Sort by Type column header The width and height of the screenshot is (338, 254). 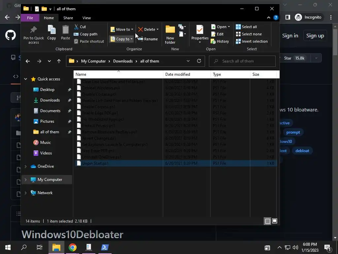(230, 74)
